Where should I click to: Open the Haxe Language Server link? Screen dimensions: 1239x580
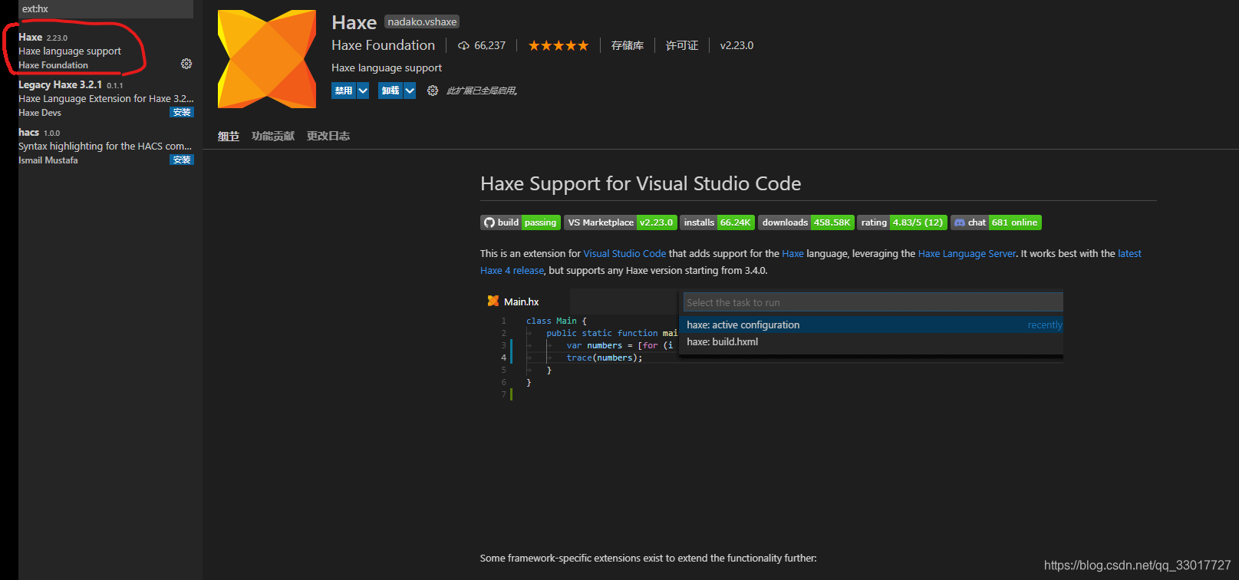coord(967,254)
